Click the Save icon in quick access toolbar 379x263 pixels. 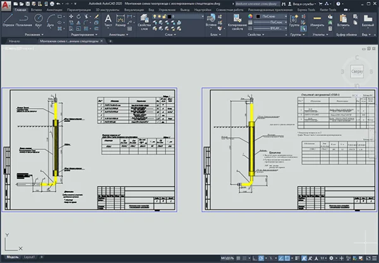(x=28, y=4)
